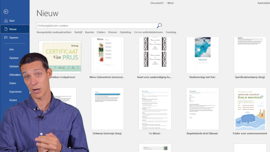
Task: Click the Feestdag suggested search link
Action: point(171,32)
